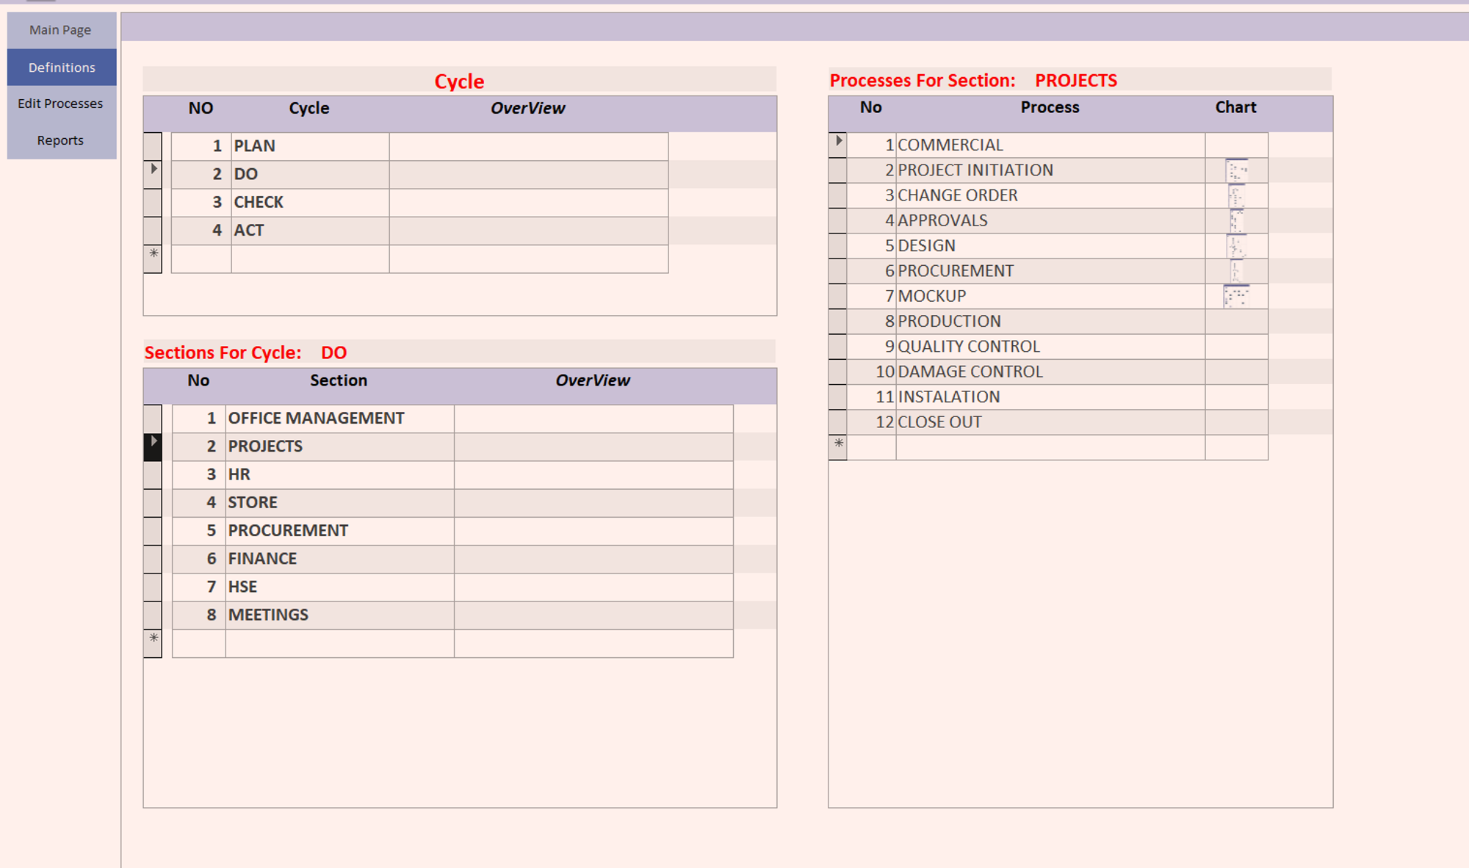Click the record selector for PROJECTS section
The height and width of the screenshot is (868, 1469).
tap(153, 446)
